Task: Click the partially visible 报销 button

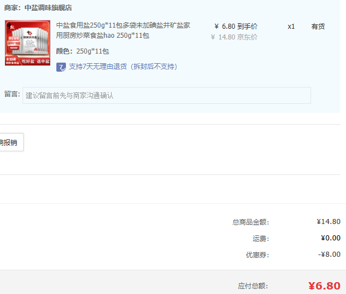Action: click(x=11, y=142)
